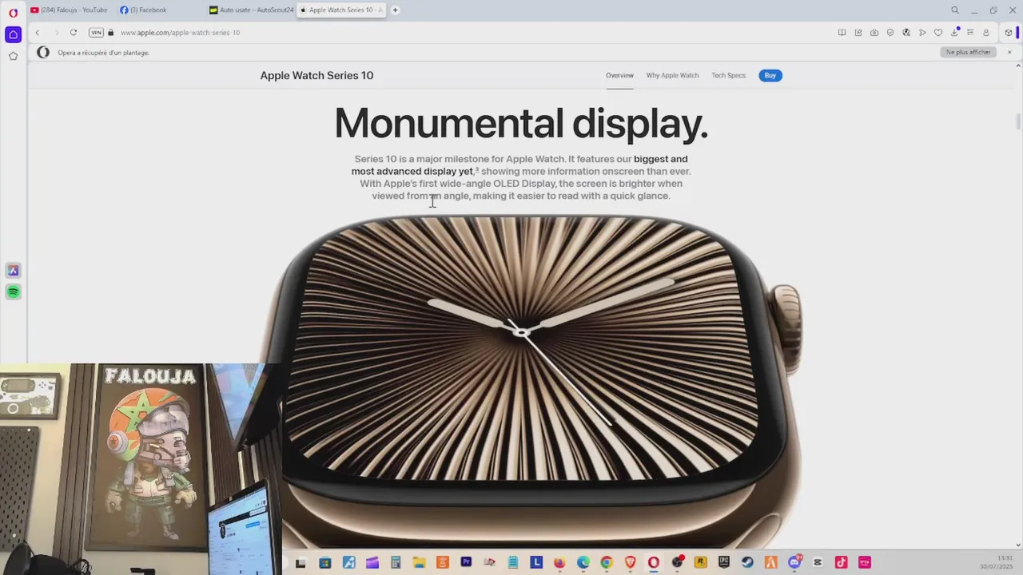
Task: Open the sidebar bookmarks star icon
Action: [13, 56]
